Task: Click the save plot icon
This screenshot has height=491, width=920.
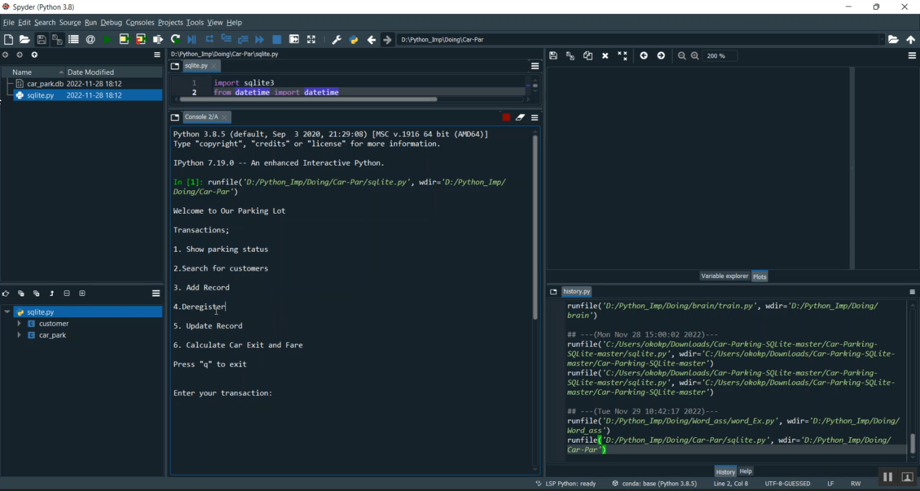Action: [x=553, y=56]
